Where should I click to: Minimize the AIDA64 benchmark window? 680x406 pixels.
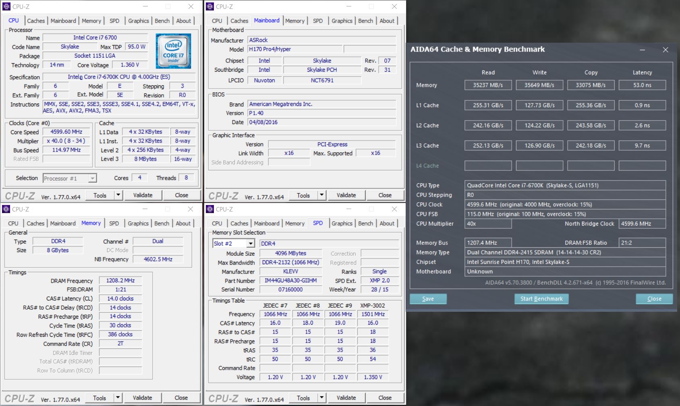tap(643, 50)
